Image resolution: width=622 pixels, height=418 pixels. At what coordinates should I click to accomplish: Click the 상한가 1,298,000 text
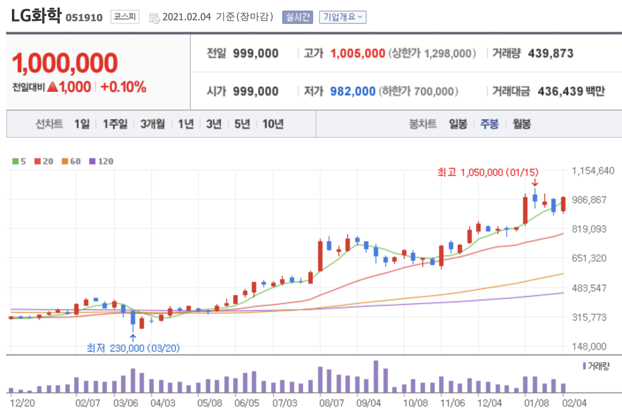tap(432, 53)
